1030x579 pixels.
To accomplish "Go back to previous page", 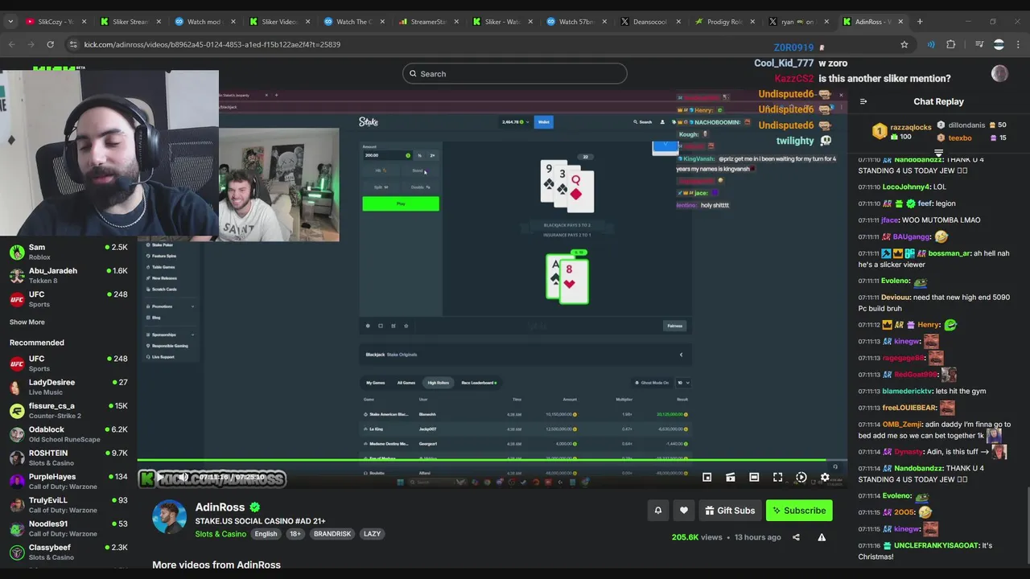I will (x=12, y=44).
